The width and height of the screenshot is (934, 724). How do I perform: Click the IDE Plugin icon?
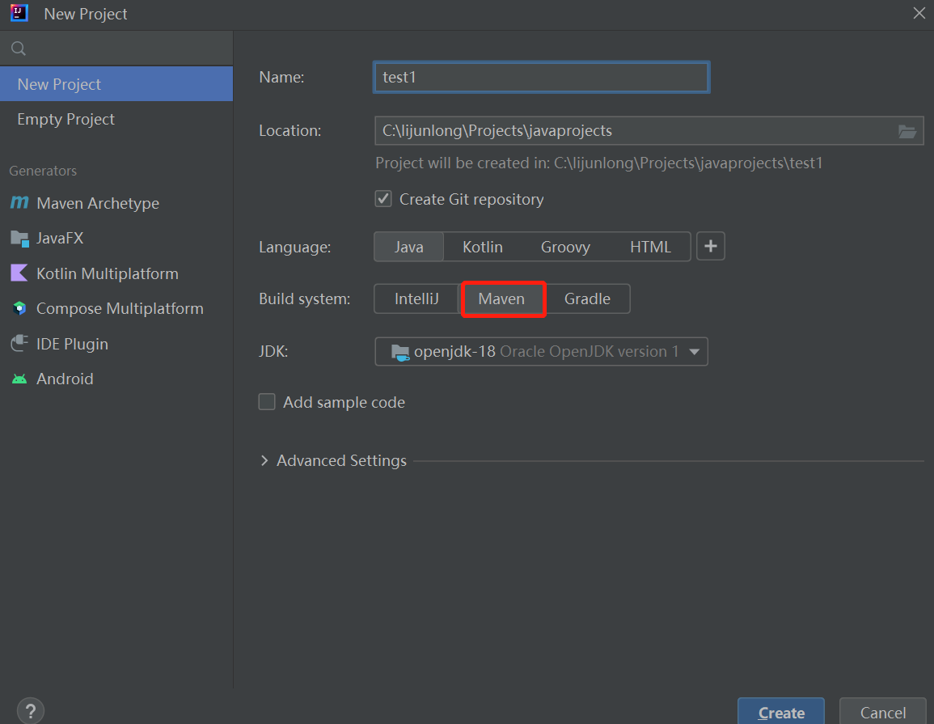click(x=19, y=344)
